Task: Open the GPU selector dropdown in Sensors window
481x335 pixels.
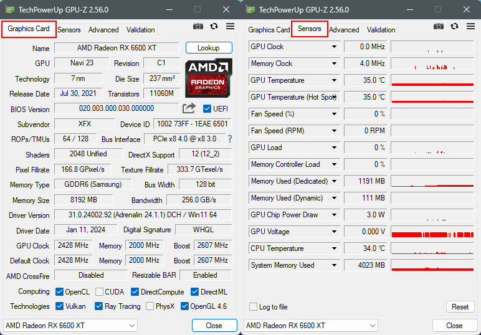Action: coord(311,326)
